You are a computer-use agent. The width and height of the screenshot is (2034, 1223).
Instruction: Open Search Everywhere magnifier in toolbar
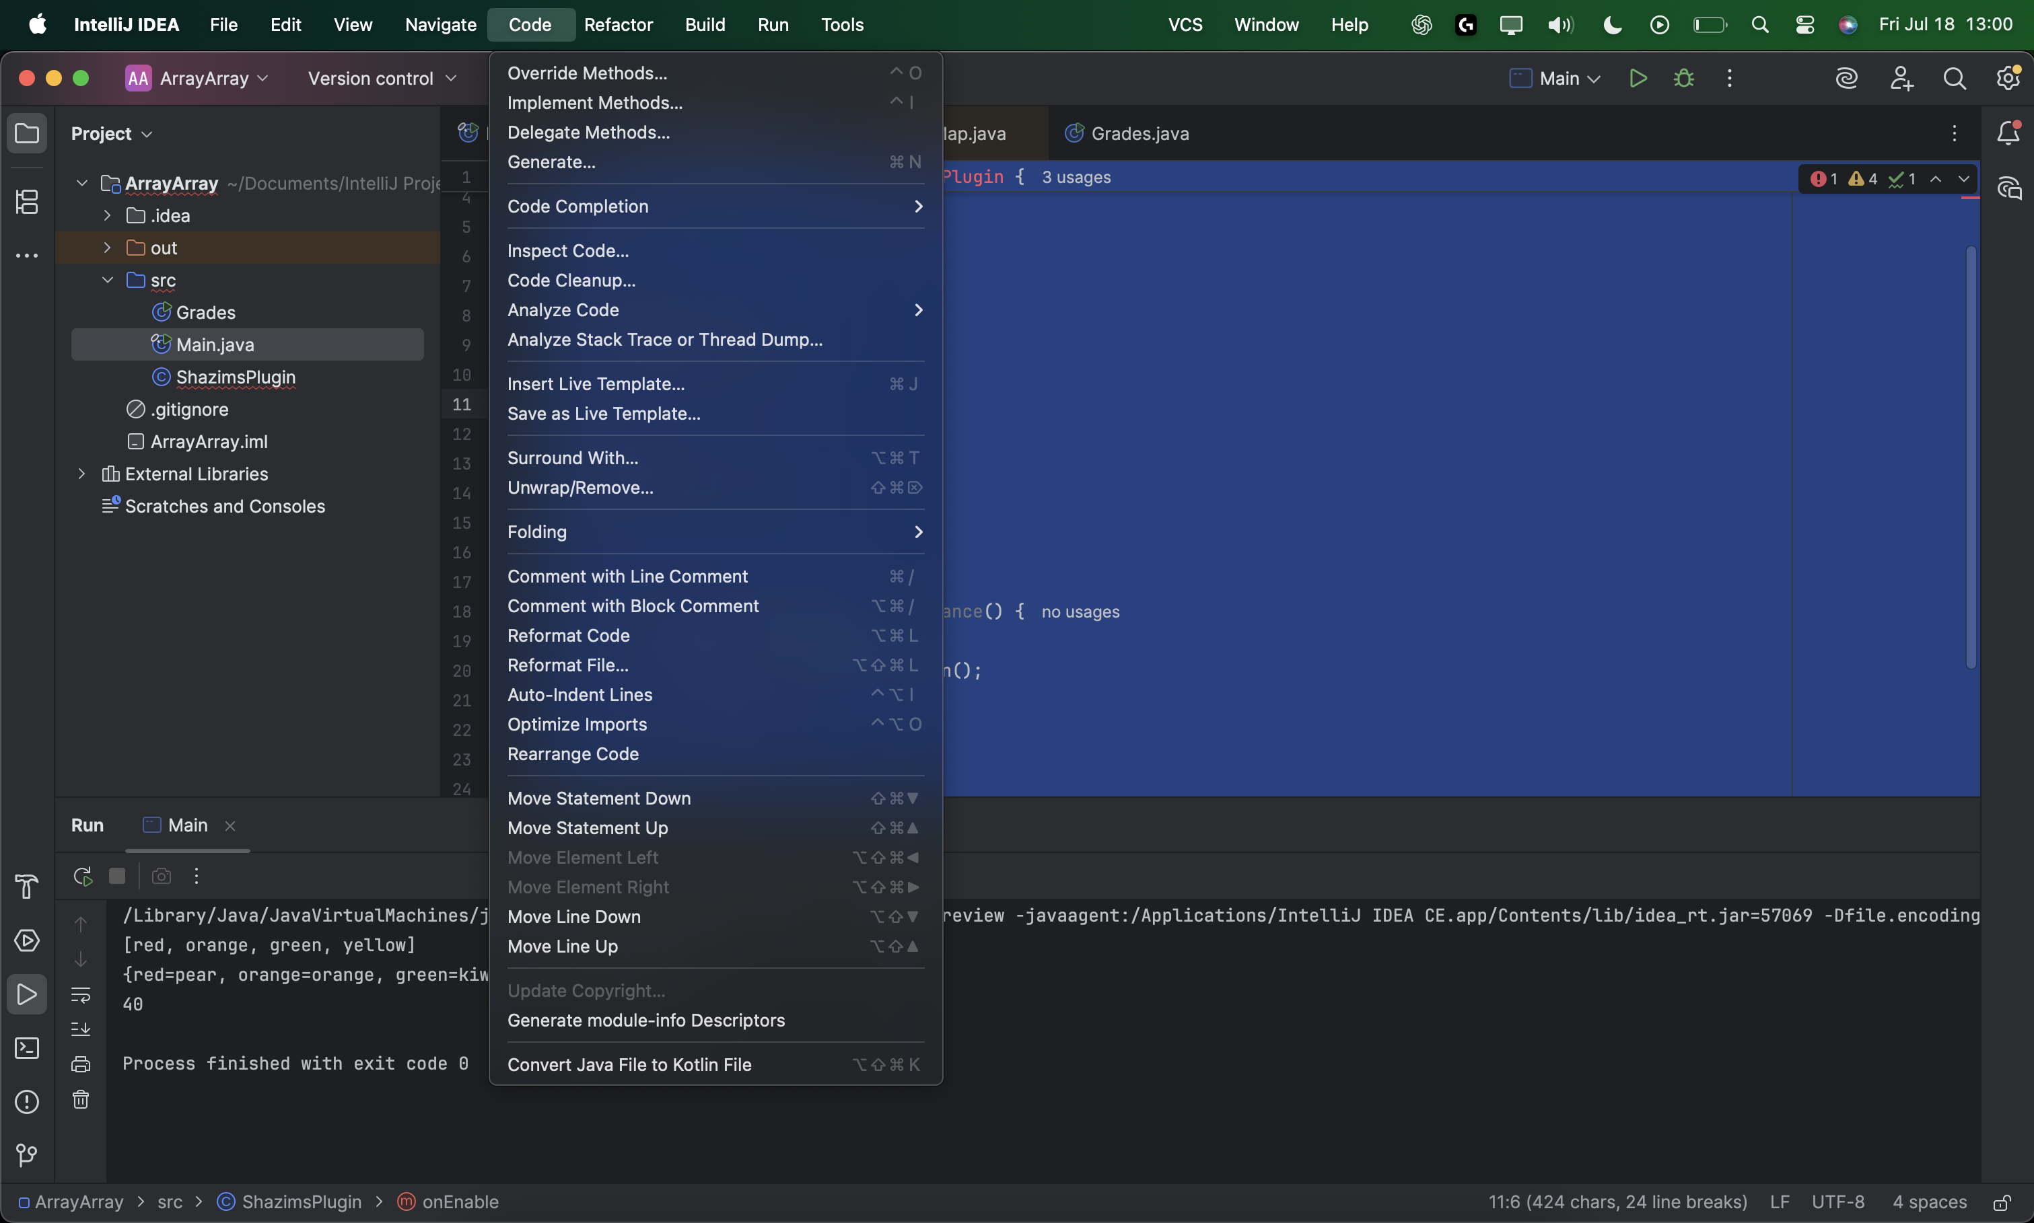[1955, 78]
